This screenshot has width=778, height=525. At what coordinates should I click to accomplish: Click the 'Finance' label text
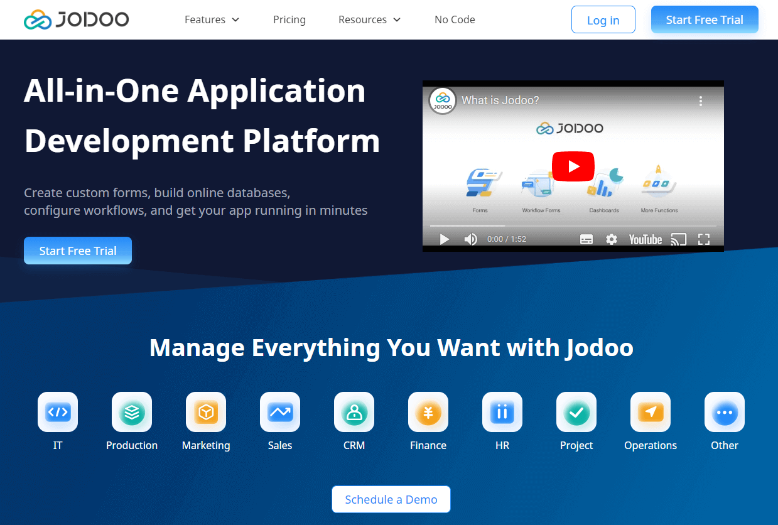[x=428, y=445]
